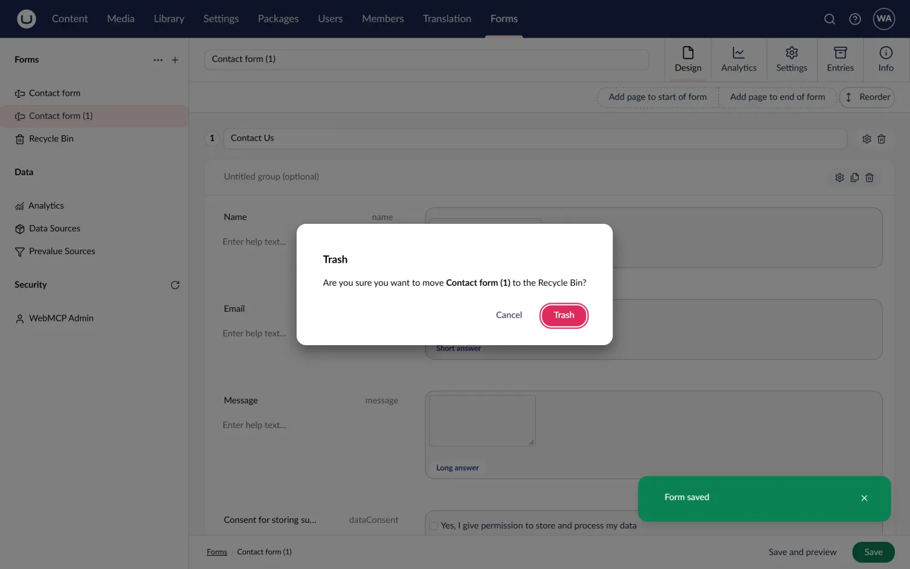Open the Content section

[x=70, y=19]
